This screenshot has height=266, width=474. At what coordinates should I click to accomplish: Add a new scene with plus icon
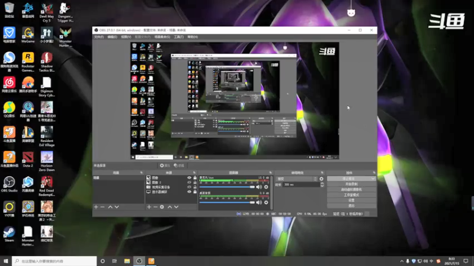[x=96, y=207]
